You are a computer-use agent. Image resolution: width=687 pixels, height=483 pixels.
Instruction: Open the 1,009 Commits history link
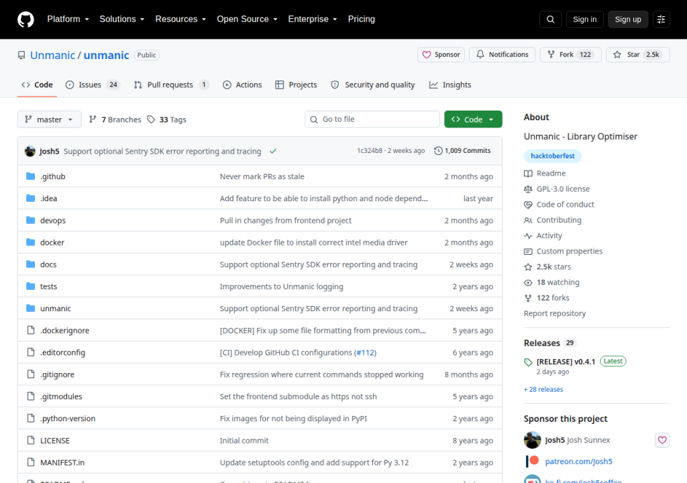click(x=462, y=151)
